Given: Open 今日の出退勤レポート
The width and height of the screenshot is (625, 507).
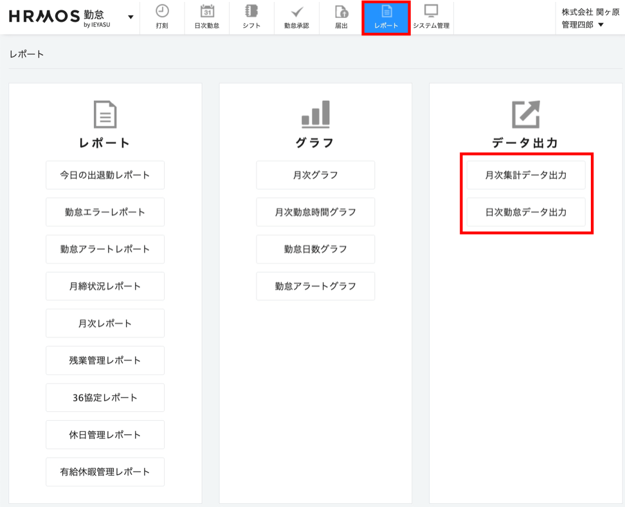Looking at the screenshot, I should [105, 175].
